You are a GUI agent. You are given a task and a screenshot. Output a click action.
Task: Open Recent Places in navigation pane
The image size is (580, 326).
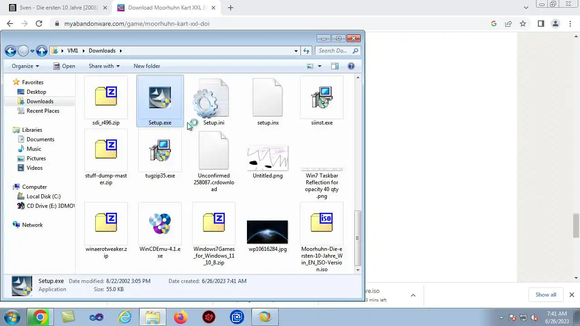(x=43, y=111)
